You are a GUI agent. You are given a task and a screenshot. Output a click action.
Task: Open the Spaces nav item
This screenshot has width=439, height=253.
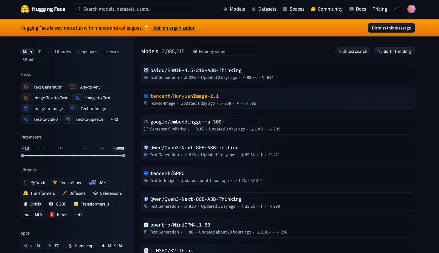(294, 9)
